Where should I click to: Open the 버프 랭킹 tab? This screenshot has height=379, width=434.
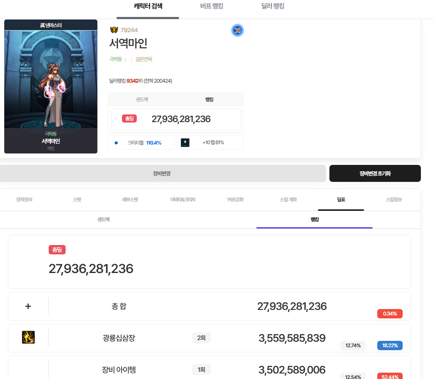click(212, 6)
